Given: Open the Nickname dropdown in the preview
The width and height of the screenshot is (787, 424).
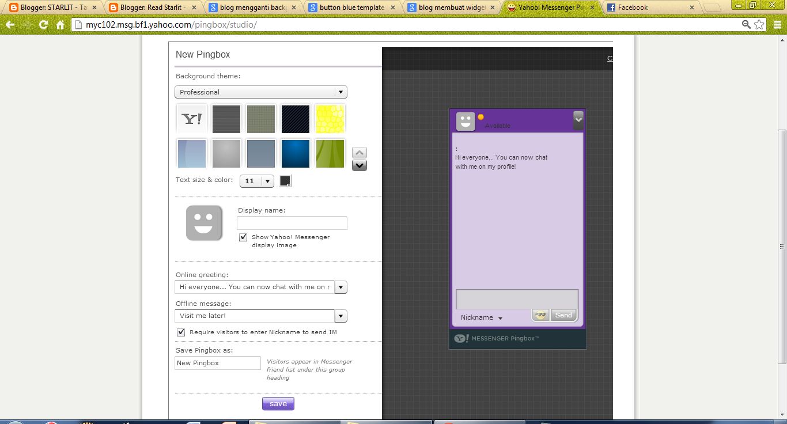Looking at the screenshot, I should pos(482,317).
